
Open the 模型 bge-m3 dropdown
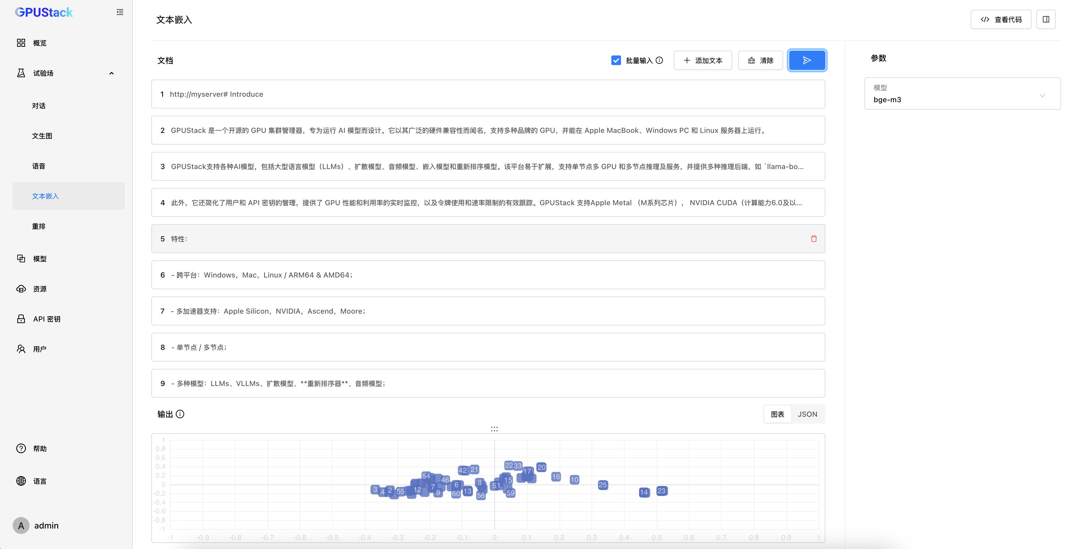point(962,94)
